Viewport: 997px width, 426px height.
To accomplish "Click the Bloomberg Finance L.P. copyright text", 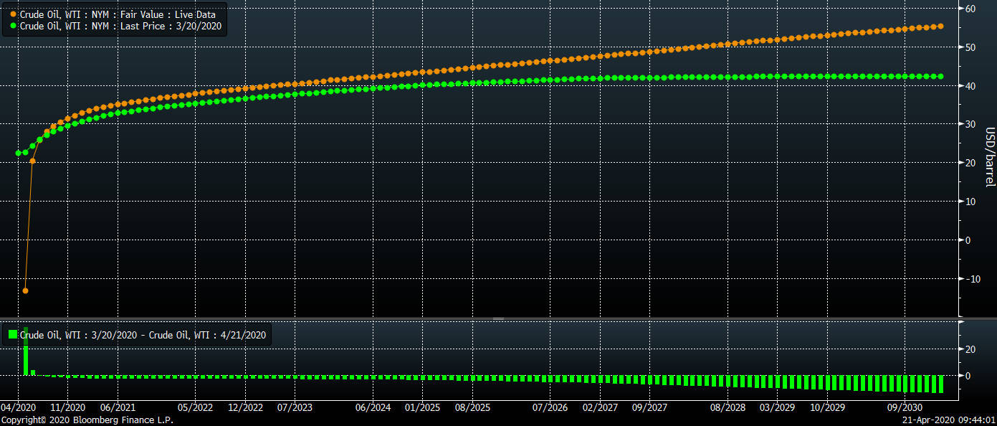I will pyautogui.click(x=87, y=420).
